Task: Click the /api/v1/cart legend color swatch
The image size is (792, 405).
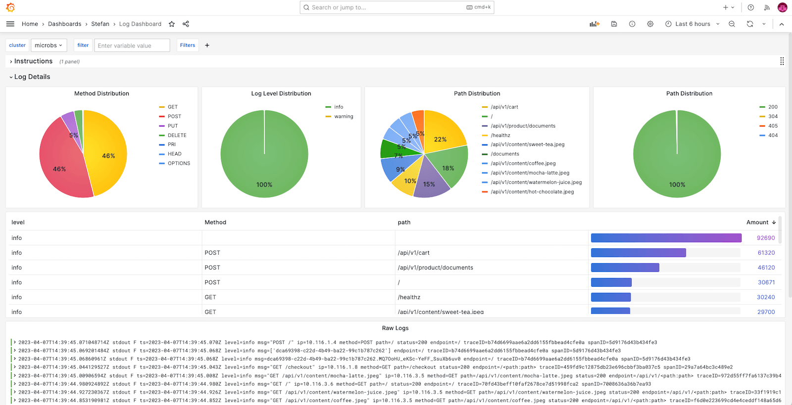Action: pyautogui.click(x=485, y=107)
